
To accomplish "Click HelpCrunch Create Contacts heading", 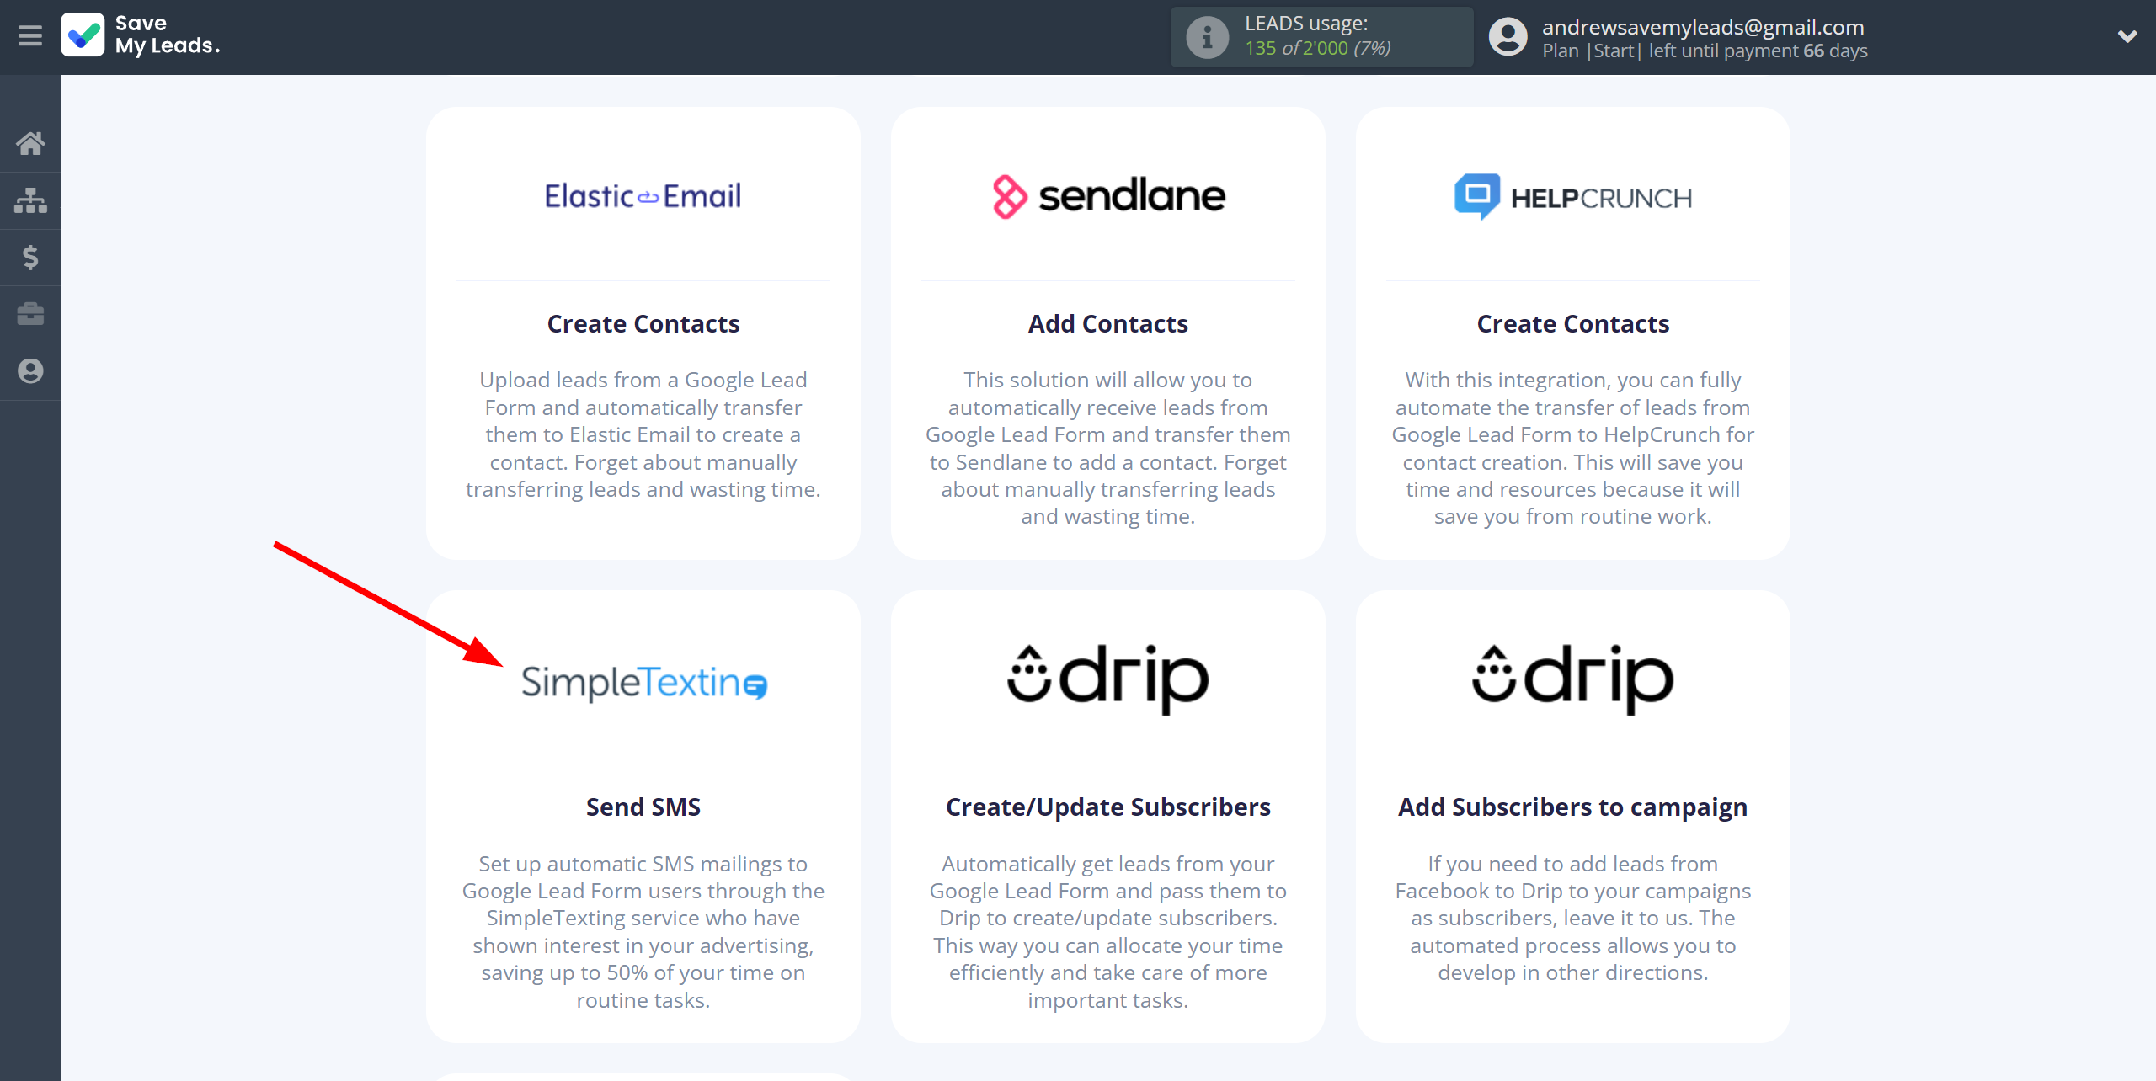I will pyautogui.click(x=1572, y=323).
